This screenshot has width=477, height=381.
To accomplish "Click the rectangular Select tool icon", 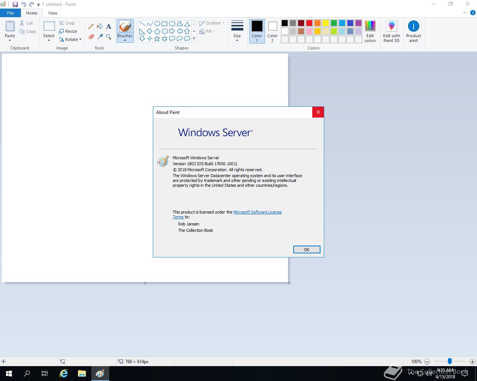I will (x=49, y=26).
